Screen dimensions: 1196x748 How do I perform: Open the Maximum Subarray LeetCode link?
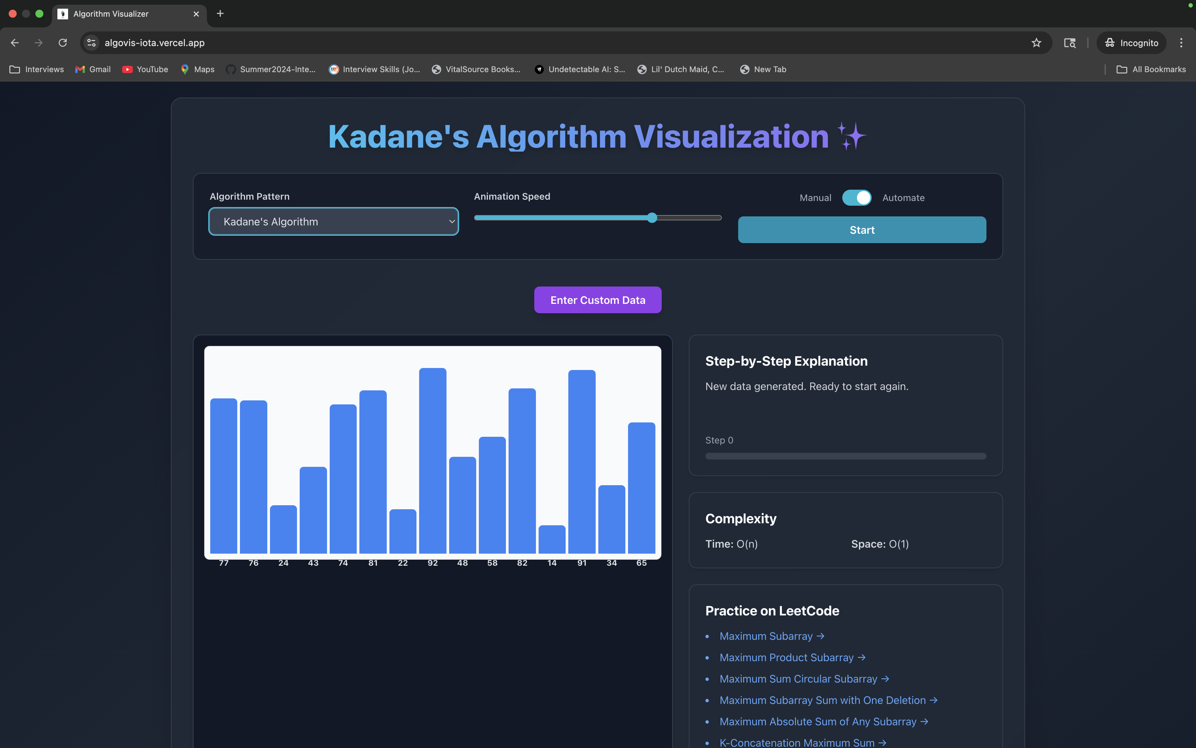(772, 636)
